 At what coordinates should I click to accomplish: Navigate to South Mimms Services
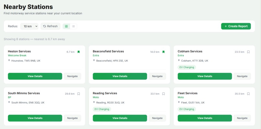pos(73,118)
